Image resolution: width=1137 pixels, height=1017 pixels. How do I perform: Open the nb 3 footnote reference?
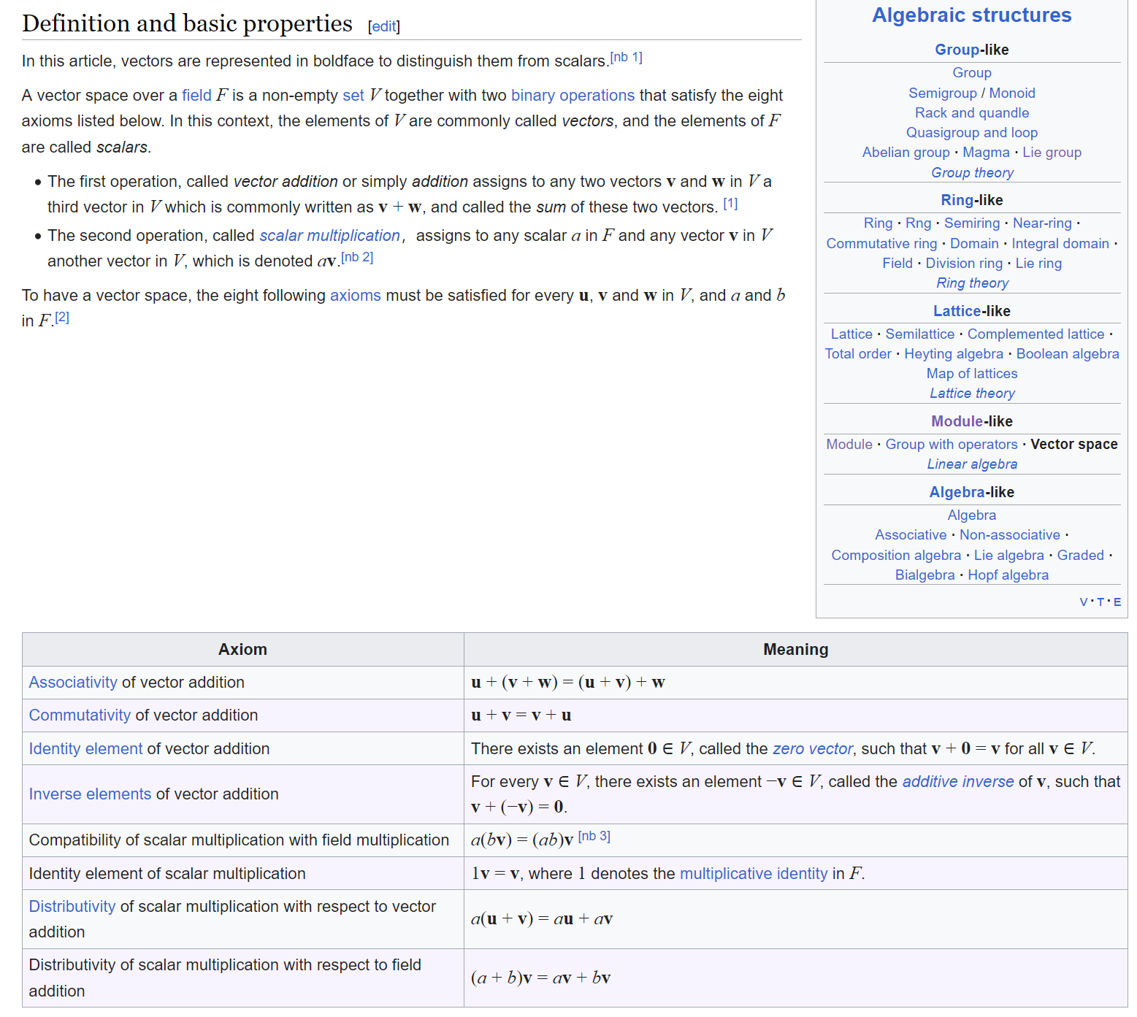coord(594,836)
